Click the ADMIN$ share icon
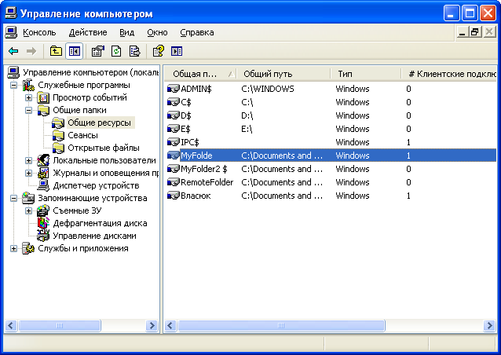This screenshot has height=355, width=501. (174, 89)
